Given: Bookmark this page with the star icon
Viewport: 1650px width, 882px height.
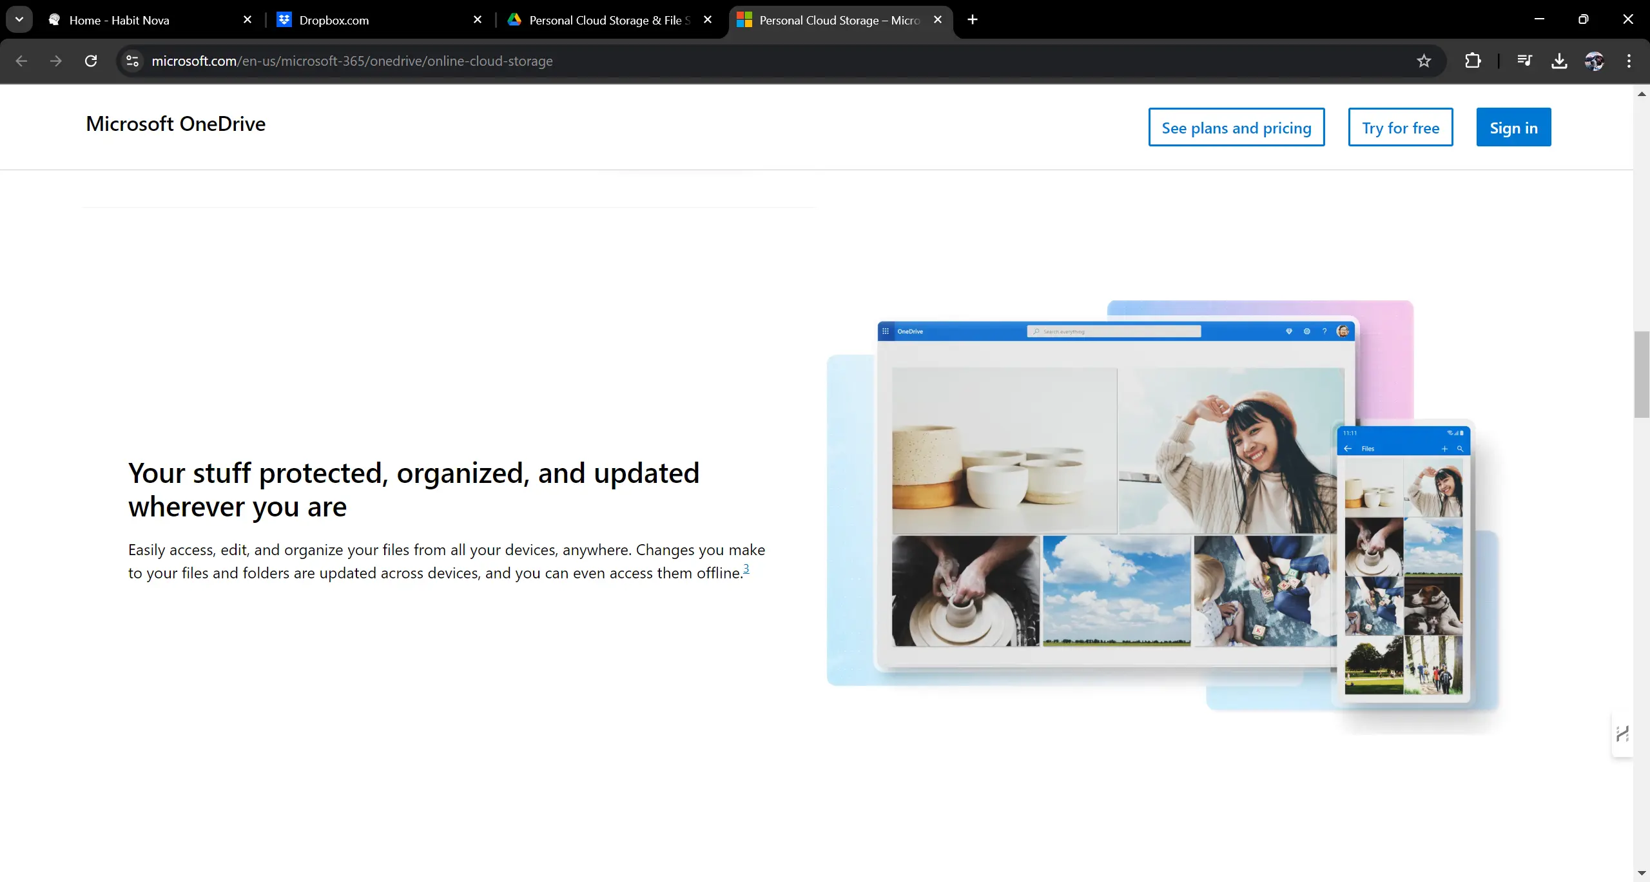Looking at the screenshot, I should click(x=1424, y=61).
